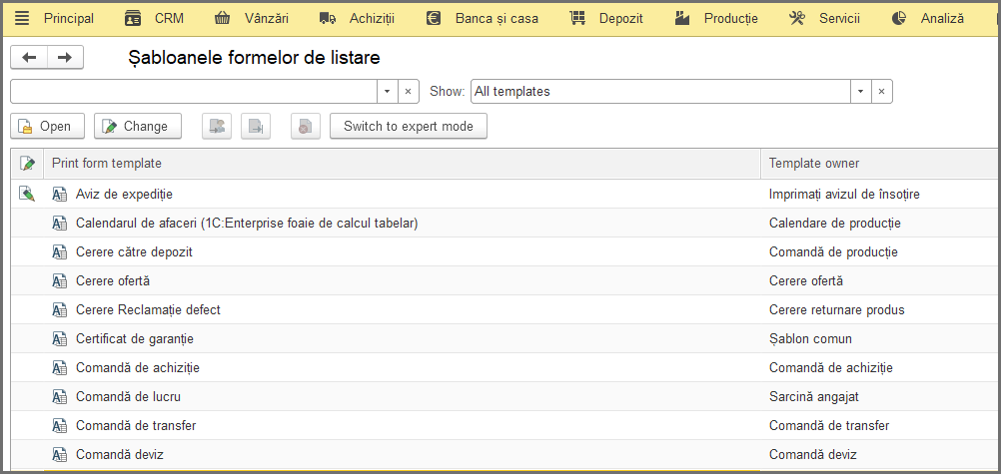Click the edited-marker pencil icon on Aviz de expediție row
Image resolution: width=1001 pixels, height=474 pixels.
click(x=27, y=194)
